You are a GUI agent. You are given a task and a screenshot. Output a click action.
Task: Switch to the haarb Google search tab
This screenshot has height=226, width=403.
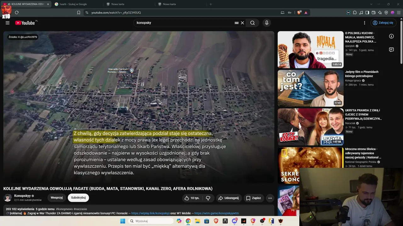point(77,4)
